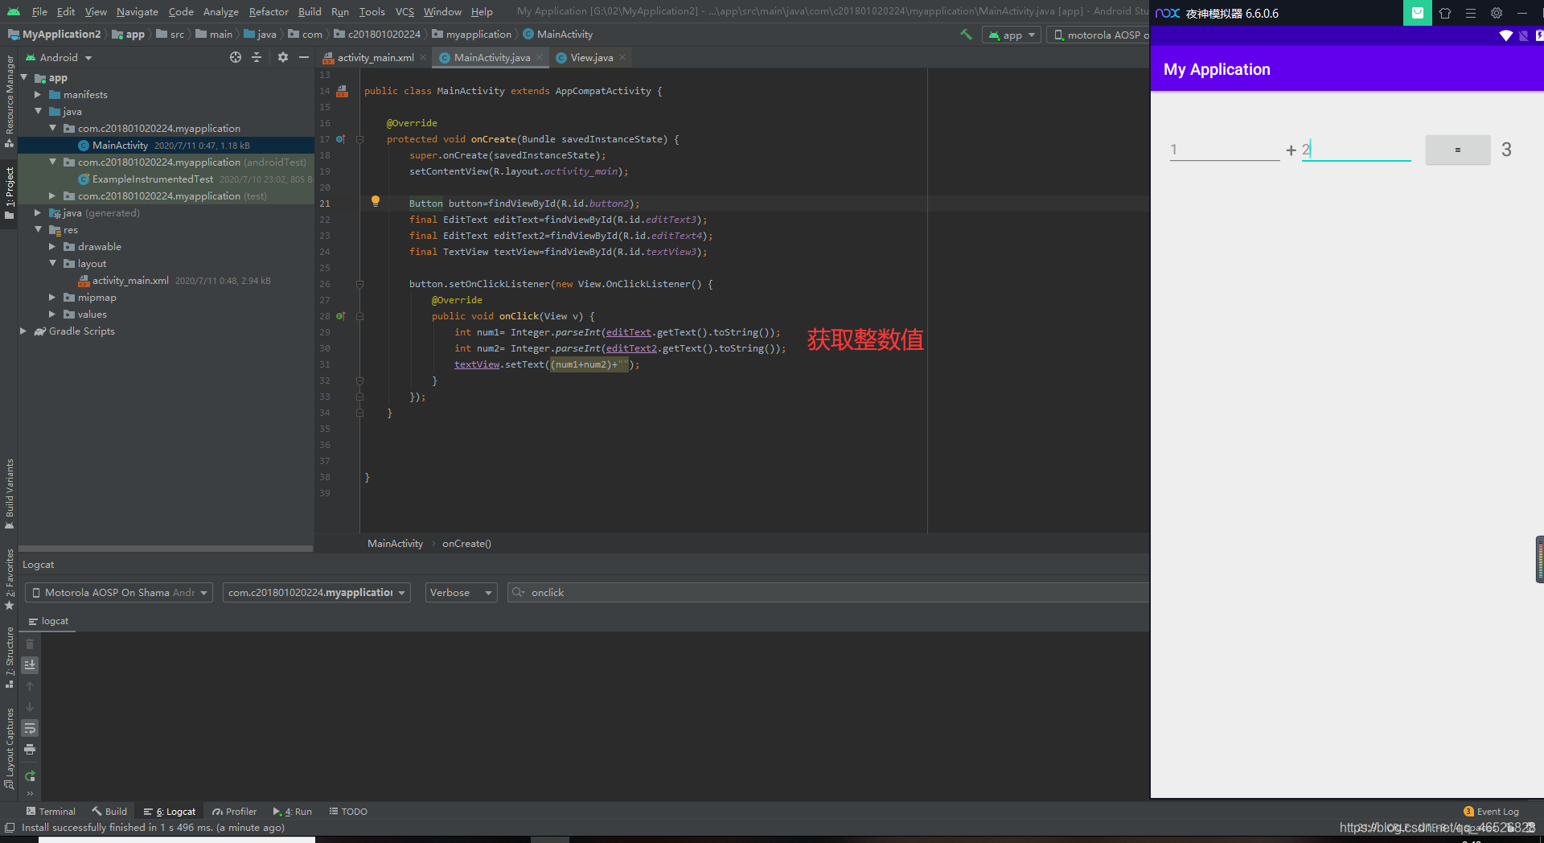Click the down arrow in logcat toolbar
1544x843 pixels.
pos(30,707)
